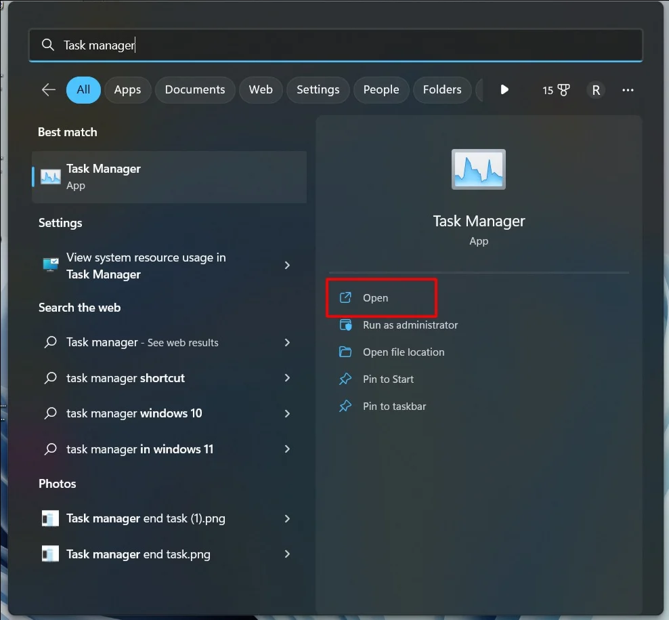The height and width of the screenshot is (620, 669).
Task: Select the Task Manager best match result
Action: coord(169,177)
